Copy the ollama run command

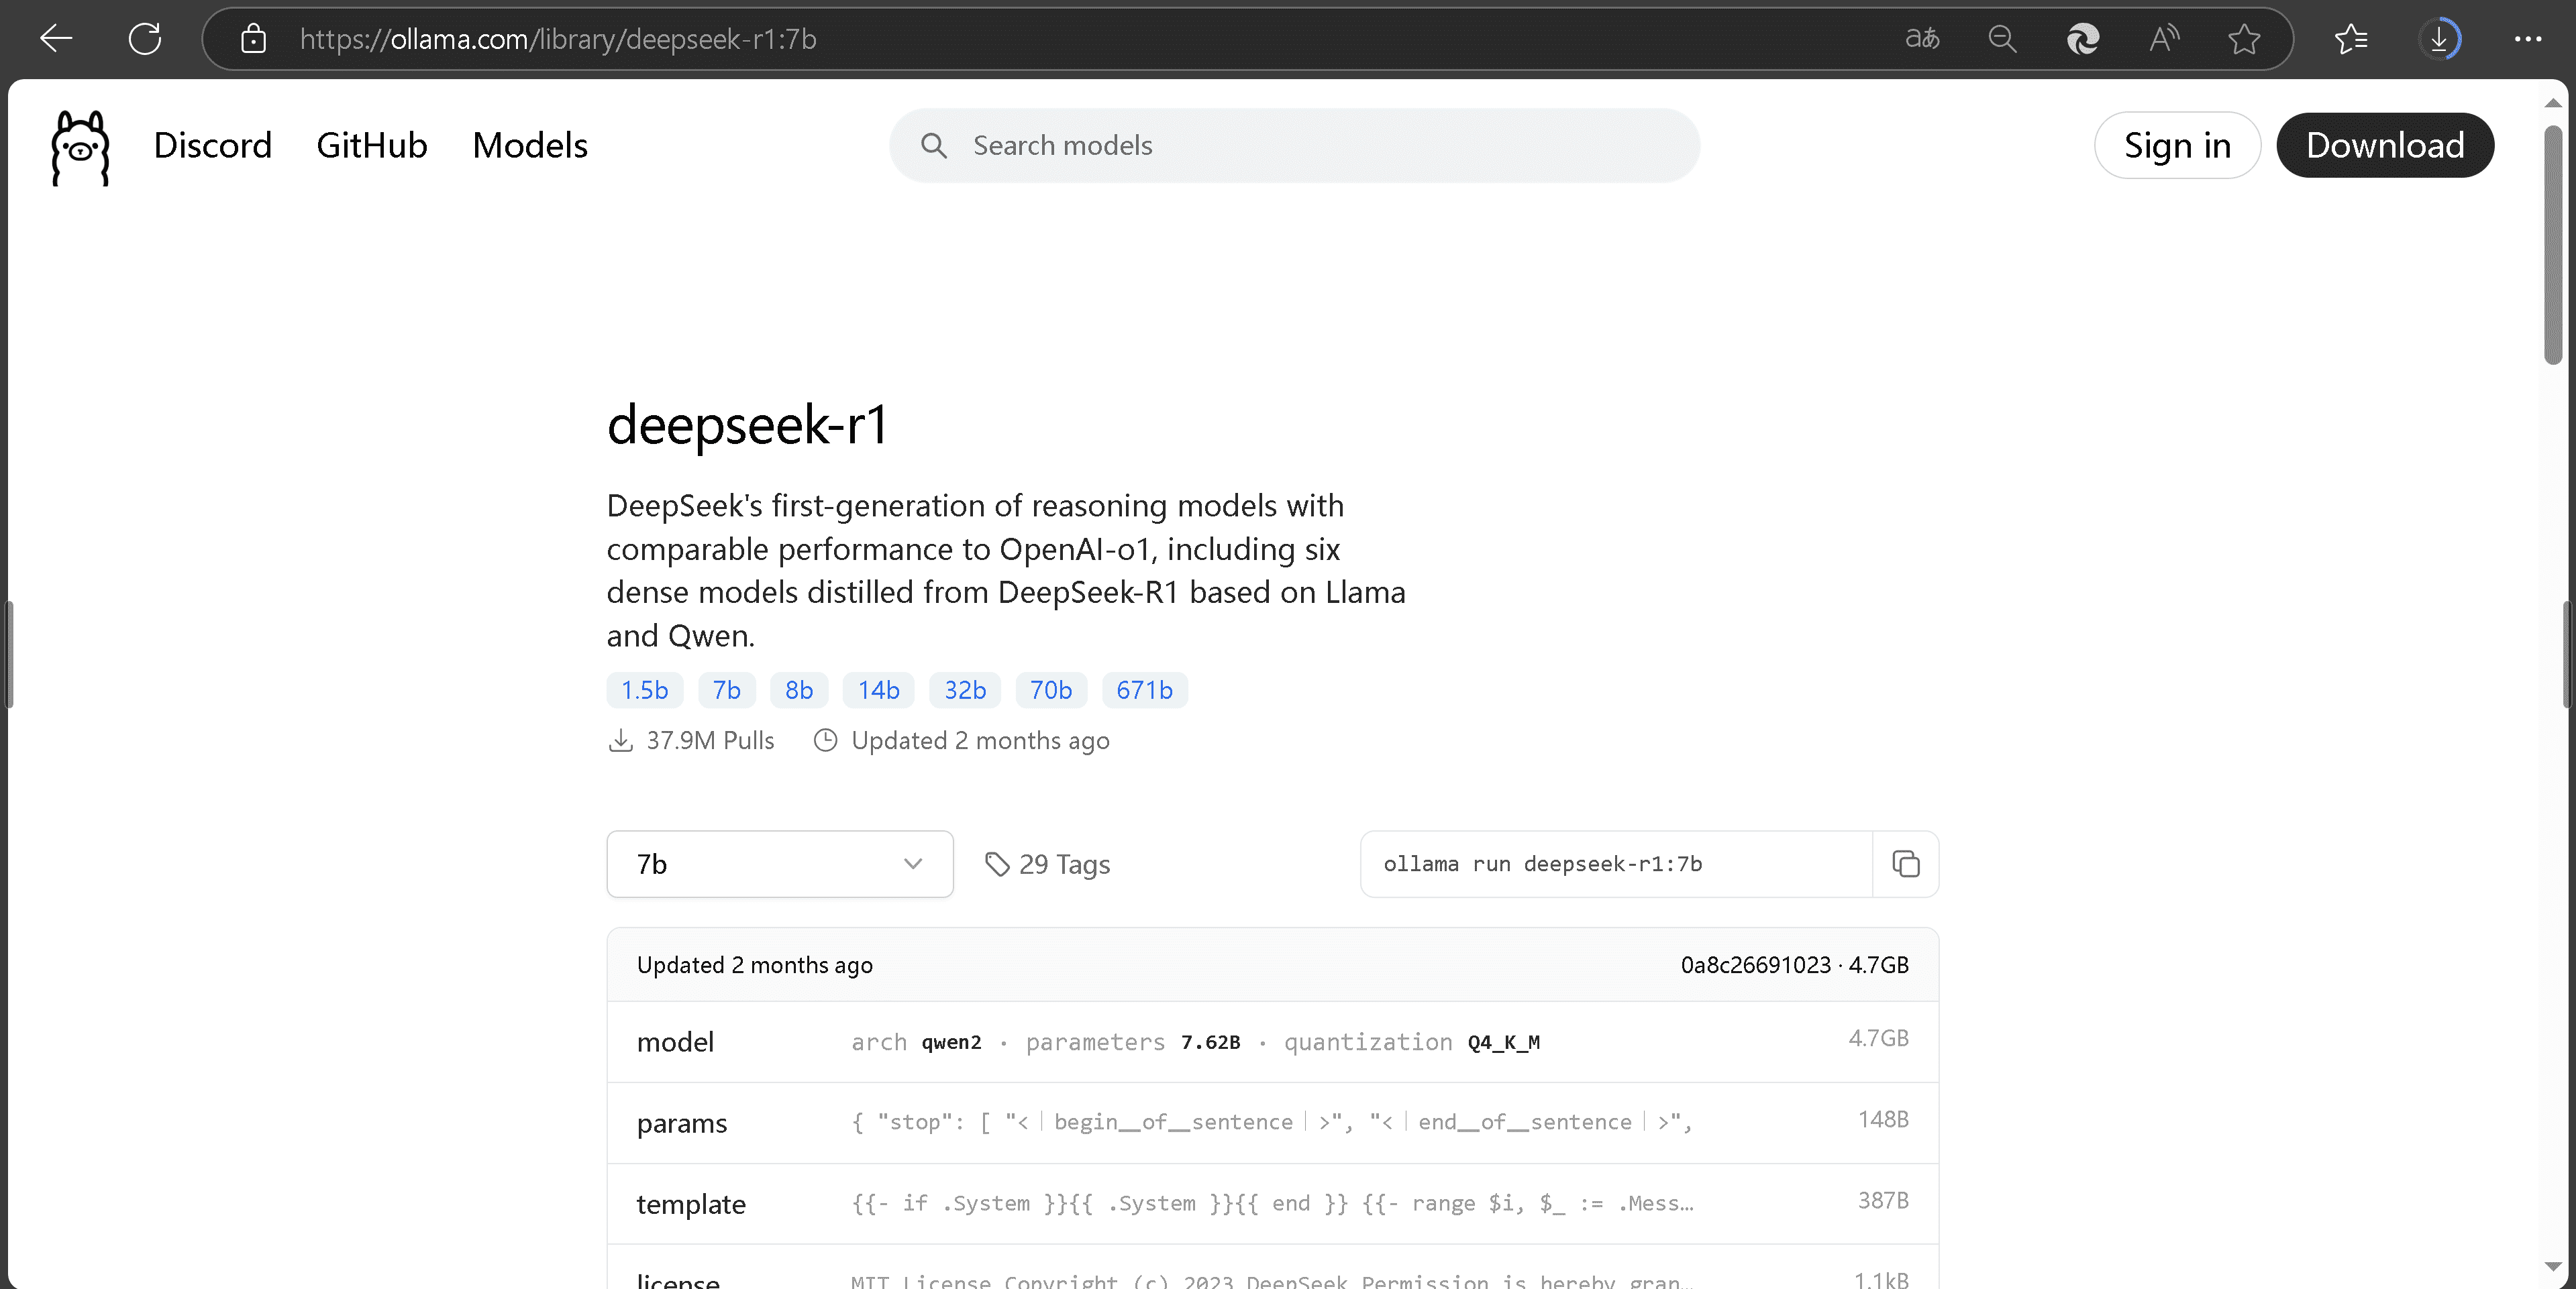1906,863
